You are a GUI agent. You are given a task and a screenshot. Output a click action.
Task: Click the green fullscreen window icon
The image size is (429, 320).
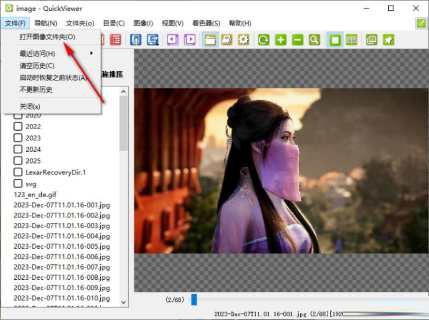point(372,40)
